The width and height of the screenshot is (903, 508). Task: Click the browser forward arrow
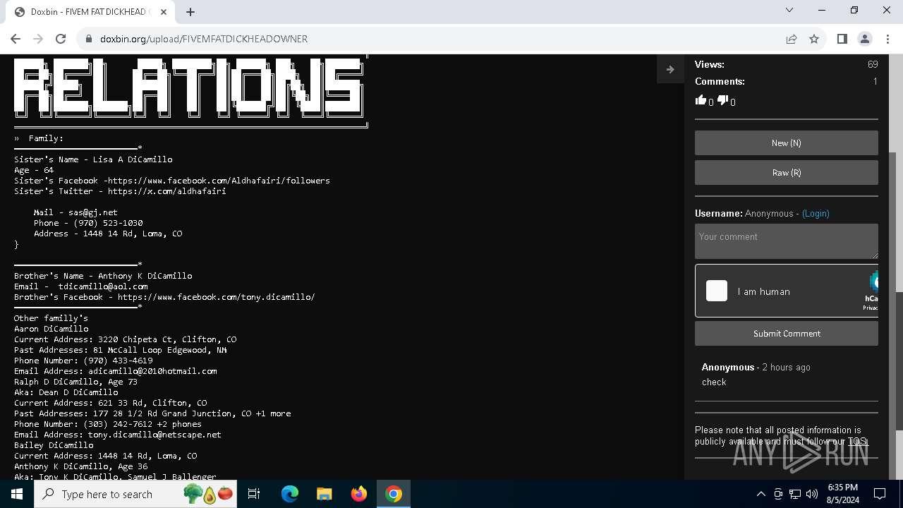[x=38, y=39]
